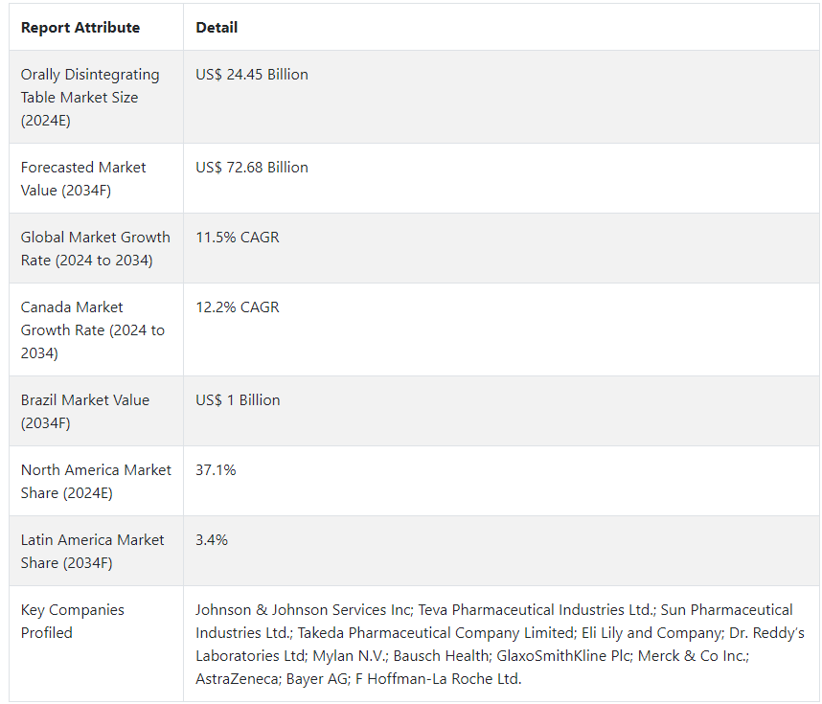
Task: Click the Forecasted Market Value (2034F) label
Action: pos(83,179)
